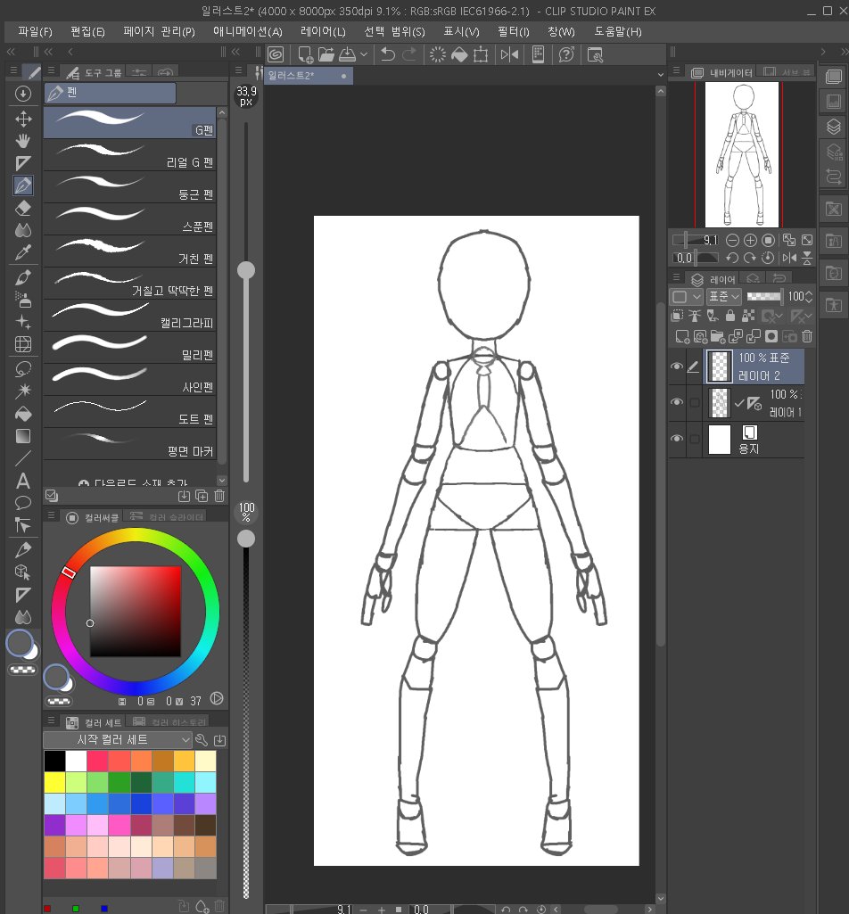This screenshot has width=849, height=914.
Task: Select the Balloon speech bubble tool
Action: click(x=23, y=503)
